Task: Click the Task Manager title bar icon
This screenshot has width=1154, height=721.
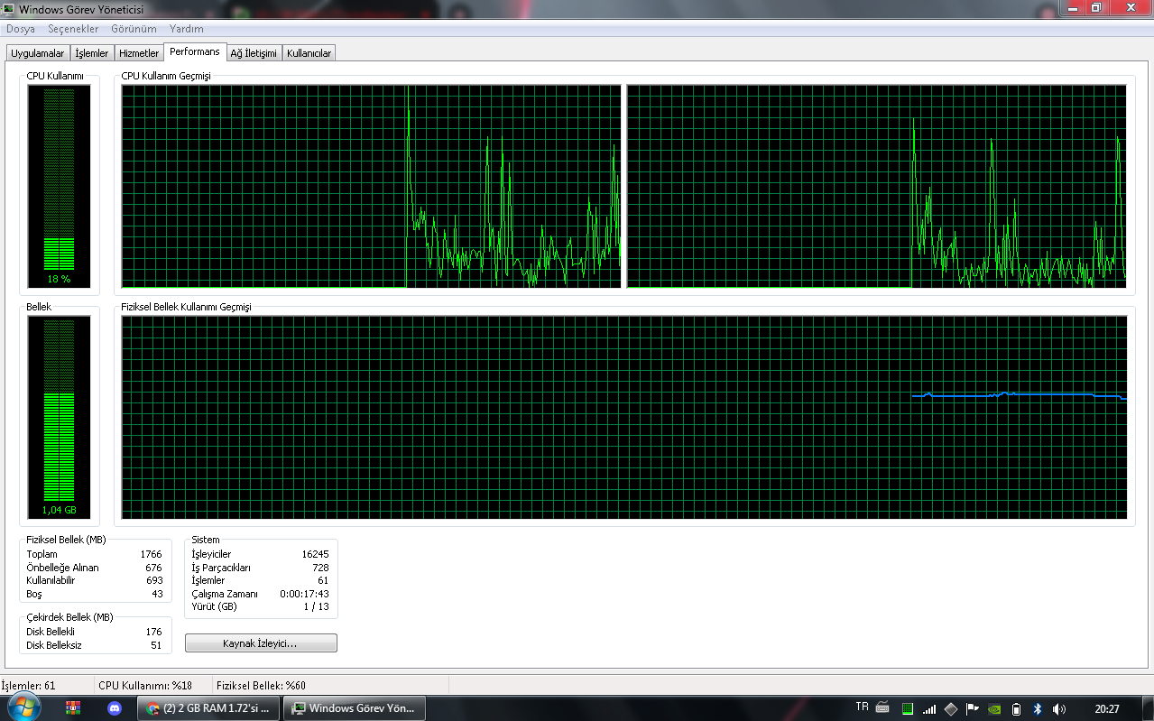Action: click(x=9, y=9)
